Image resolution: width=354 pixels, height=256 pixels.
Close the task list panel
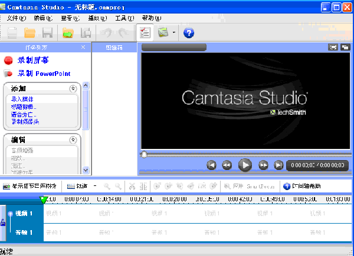pos(83,47)
